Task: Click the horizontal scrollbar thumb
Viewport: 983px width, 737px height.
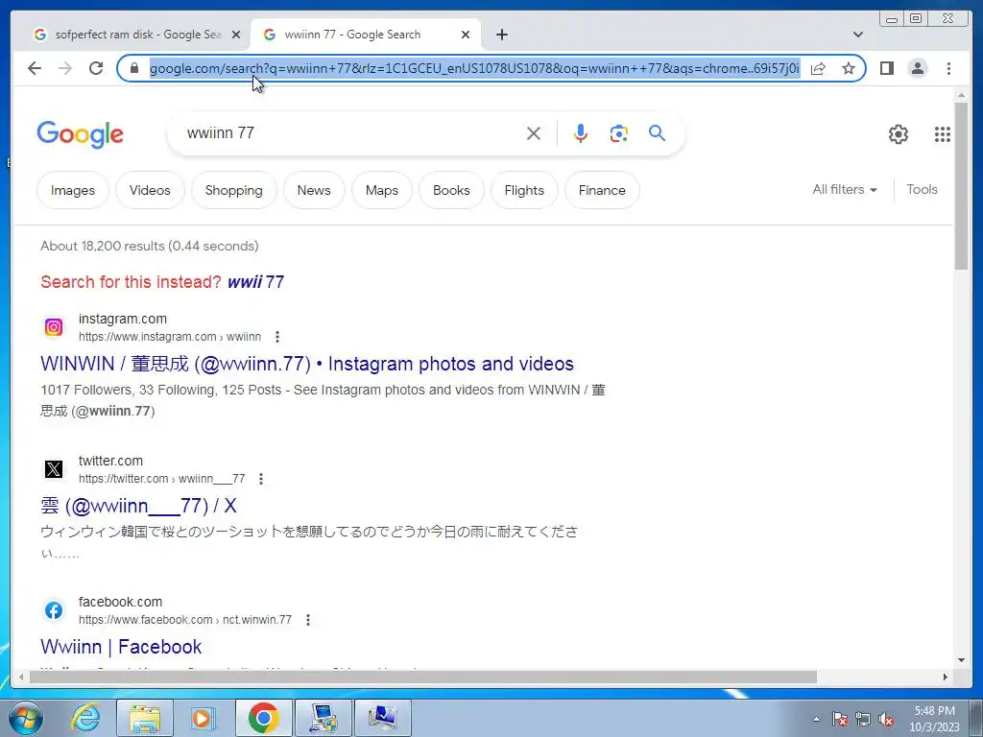Action: (x=423, y=677)
